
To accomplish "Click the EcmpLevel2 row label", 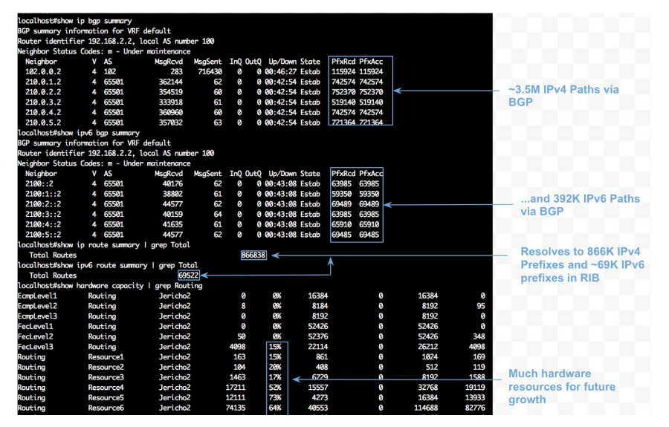I will (x=37, y=306).
